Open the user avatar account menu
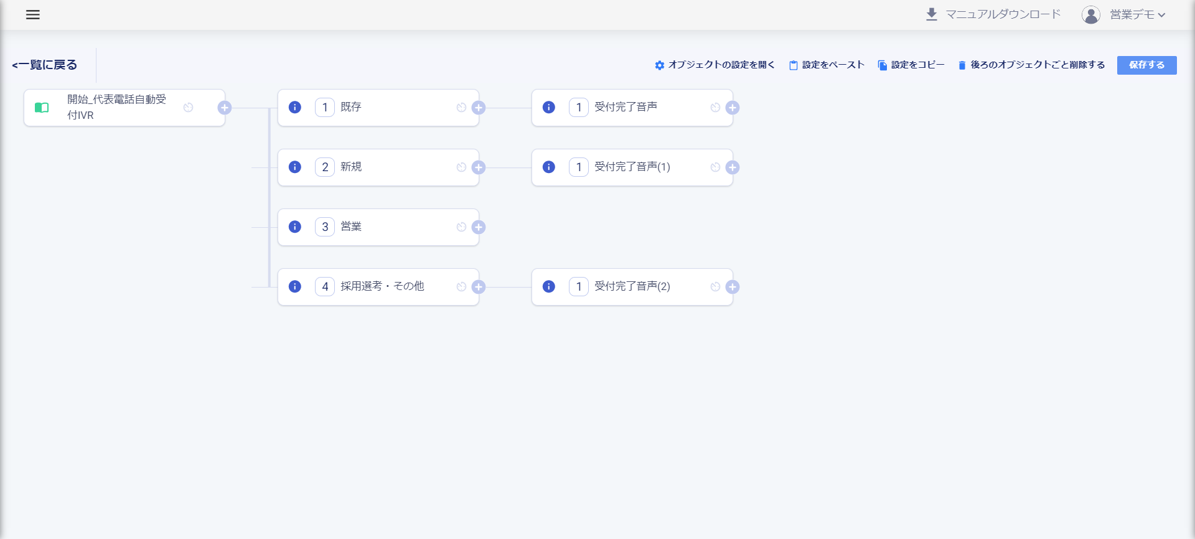 [x=1090, y=14]
